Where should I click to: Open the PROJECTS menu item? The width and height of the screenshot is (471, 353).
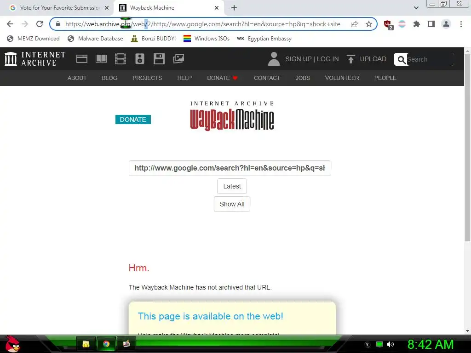coord(147,78)
